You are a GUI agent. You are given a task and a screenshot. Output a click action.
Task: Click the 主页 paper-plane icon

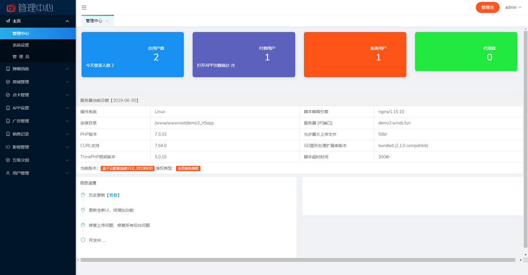pos(8,21)
